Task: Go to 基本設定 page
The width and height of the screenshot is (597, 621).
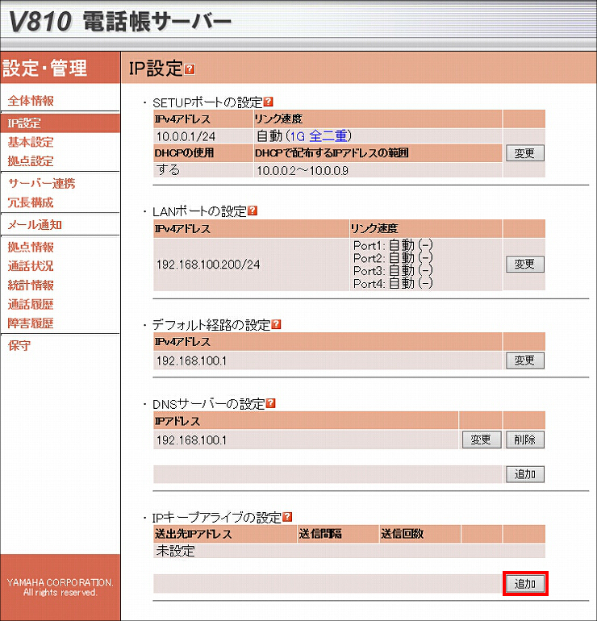Action: (31, 142)
